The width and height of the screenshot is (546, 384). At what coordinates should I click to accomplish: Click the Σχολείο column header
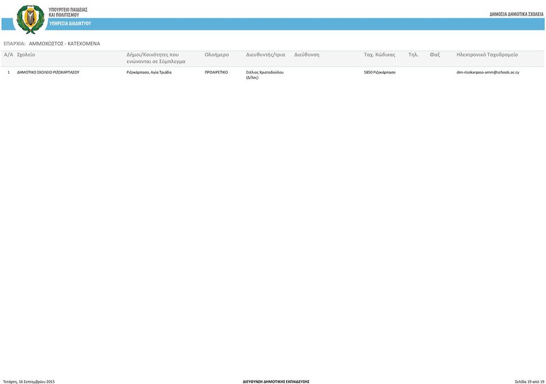26,55
